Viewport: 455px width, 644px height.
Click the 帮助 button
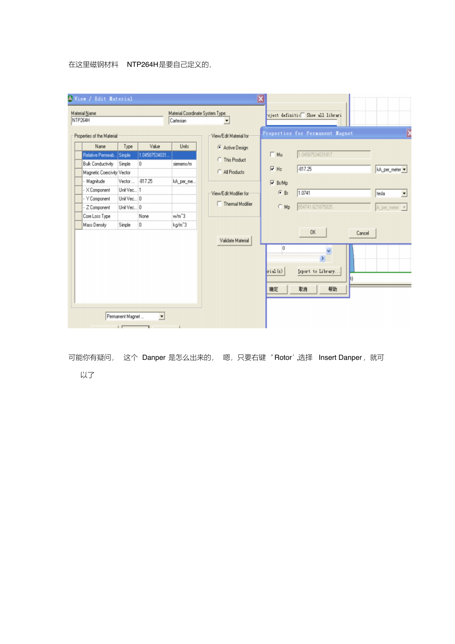click(333, 289)
